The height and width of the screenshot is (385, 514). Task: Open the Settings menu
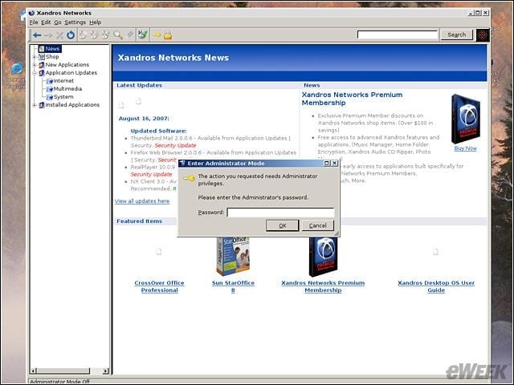[x=75, y=22]
